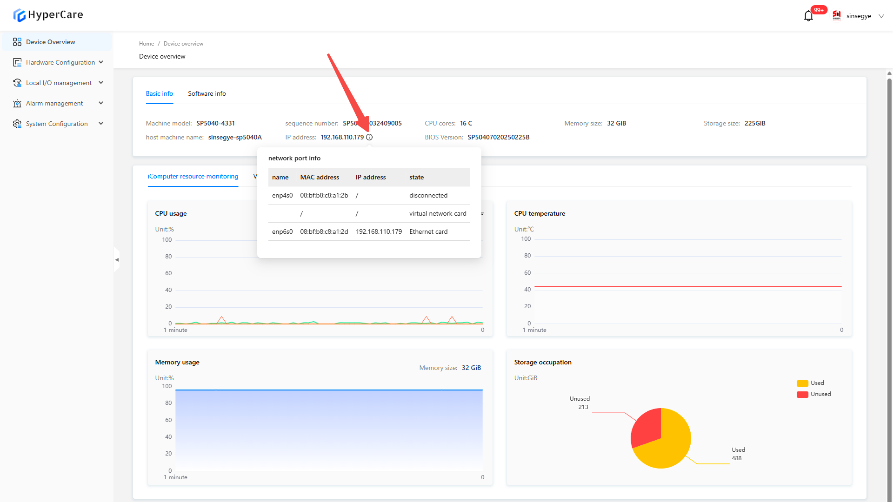Image resolution: width=893 pixels, height=502 pixels.
Task: Expand Alarm management chevron
Action: click(101, 103)
